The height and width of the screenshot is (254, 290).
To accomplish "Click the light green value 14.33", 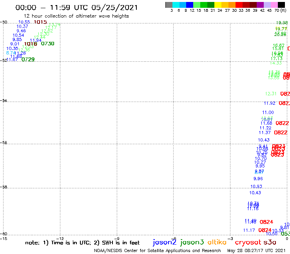I will tap(276, 63).
